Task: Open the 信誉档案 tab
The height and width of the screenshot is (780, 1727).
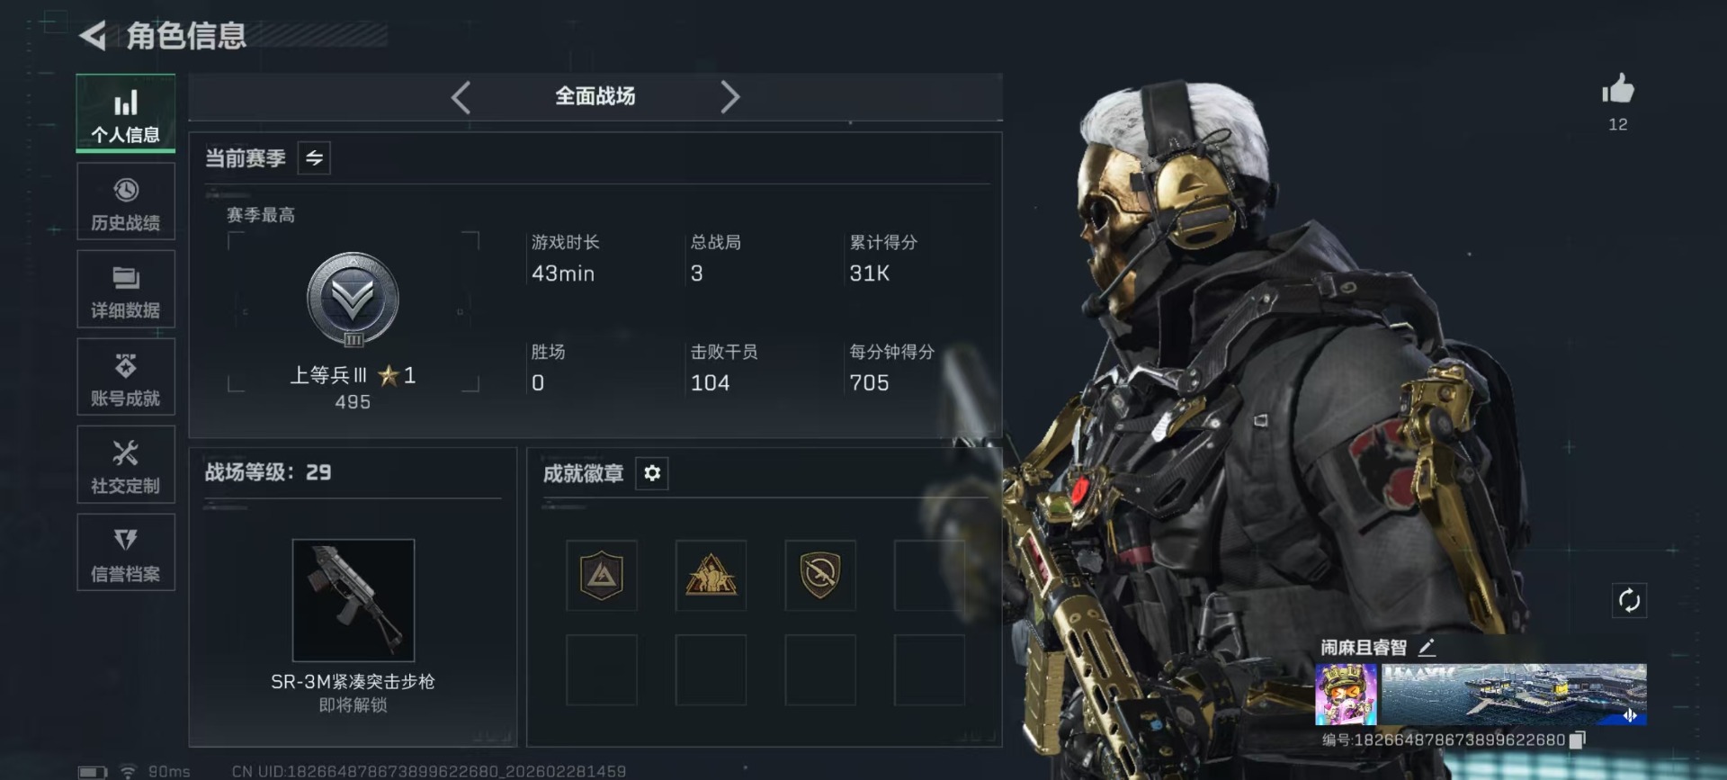Action: tap(126, 553)
